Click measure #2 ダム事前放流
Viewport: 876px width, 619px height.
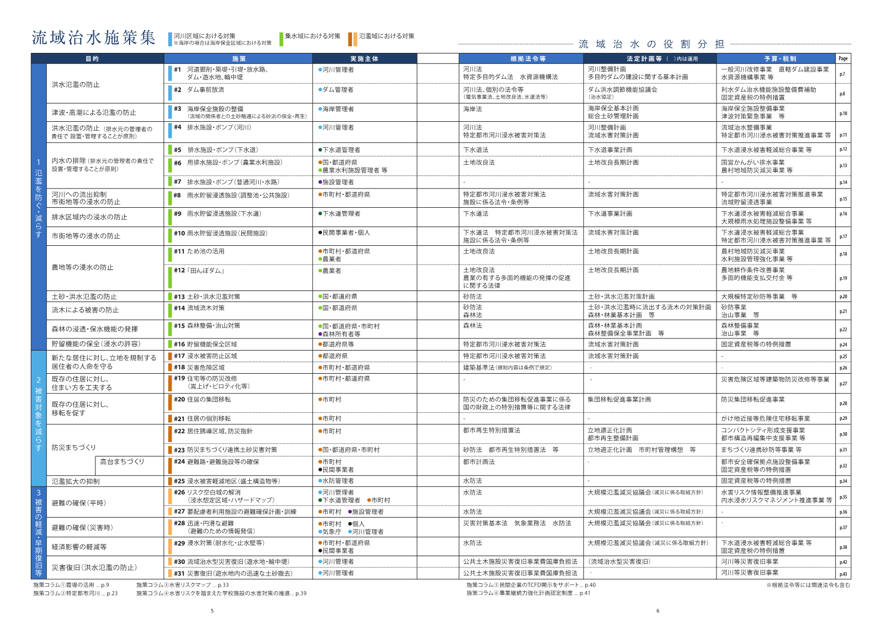coord(199,89)
